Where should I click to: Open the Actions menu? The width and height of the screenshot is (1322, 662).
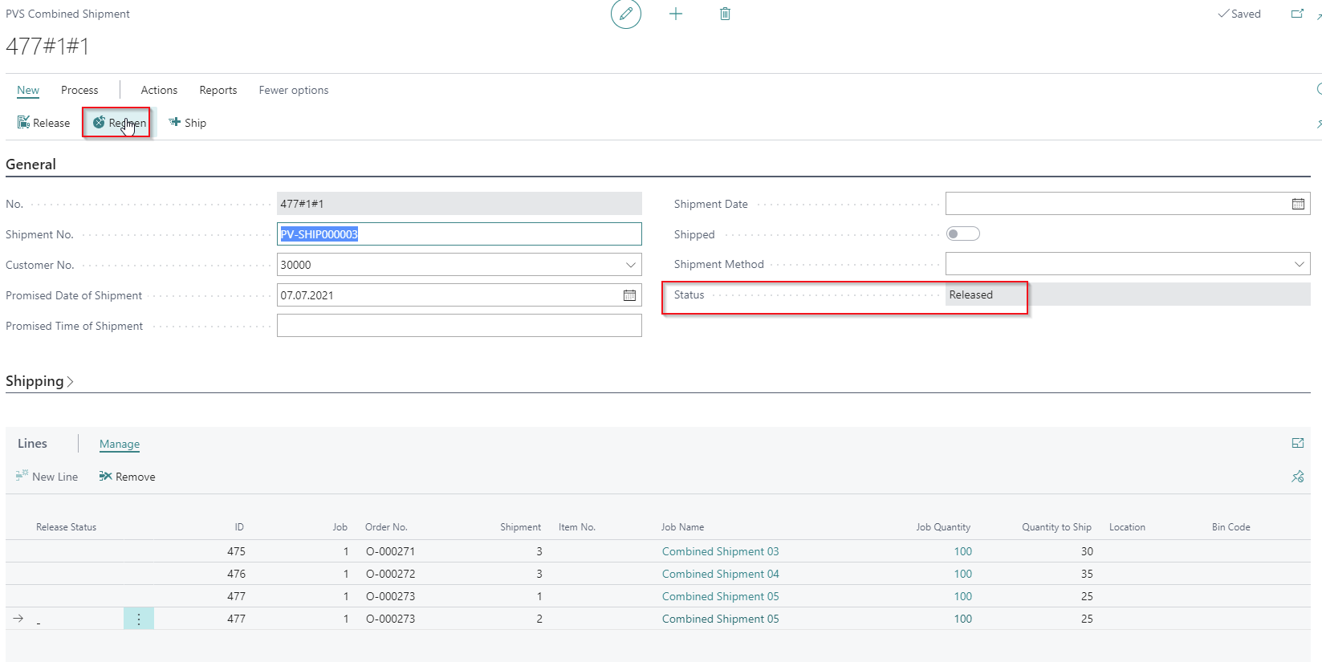click(x=159, y=90)
